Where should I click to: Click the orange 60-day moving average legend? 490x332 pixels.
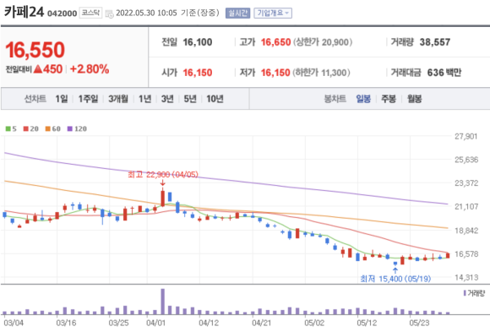[53, 128]
